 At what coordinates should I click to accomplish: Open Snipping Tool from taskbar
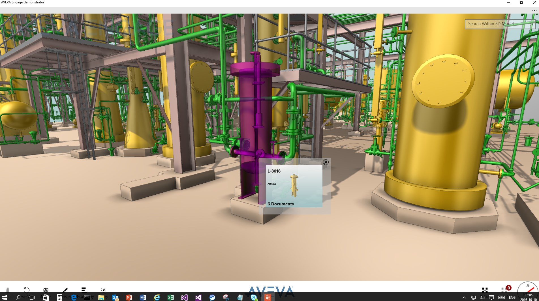[x=226, y=297]
